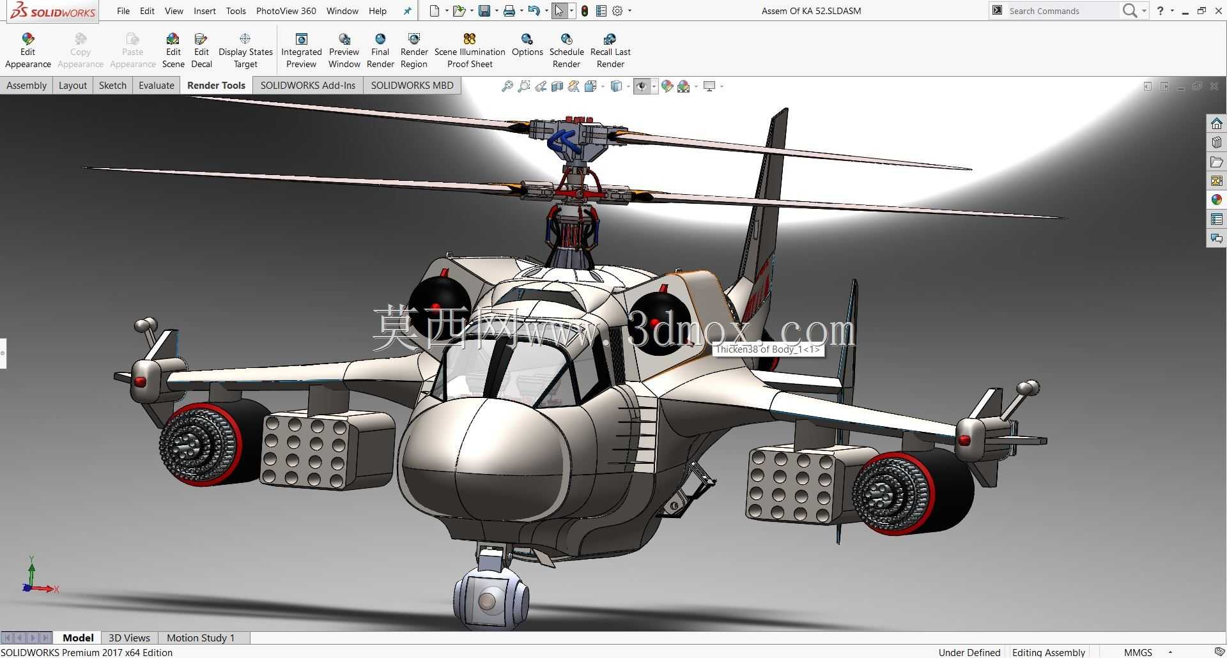Switch to SOLIDWORKS Add-Ins tab

(307, 85)
